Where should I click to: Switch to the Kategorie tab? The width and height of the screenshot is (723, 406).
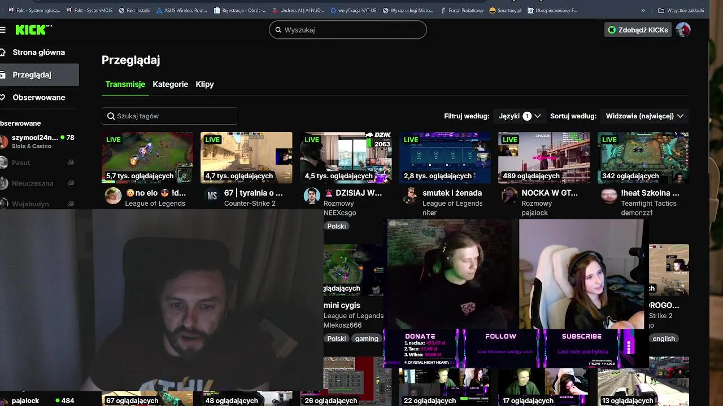pyautogui.click(x=170, y=84)
